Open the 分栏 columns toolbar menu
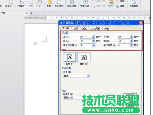This screenshot has width=153, height=115. 31,4
